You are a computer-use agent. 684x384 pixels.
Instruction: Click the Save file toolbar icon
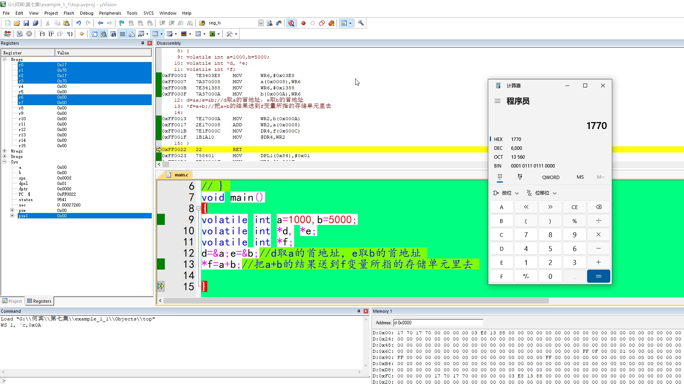[x=26, y=23]
